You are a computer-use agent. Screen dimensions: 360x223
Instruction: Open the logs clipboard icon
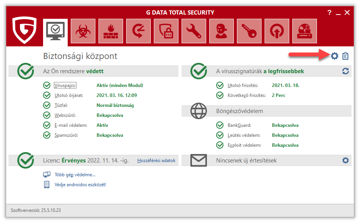tap(345, 56)
